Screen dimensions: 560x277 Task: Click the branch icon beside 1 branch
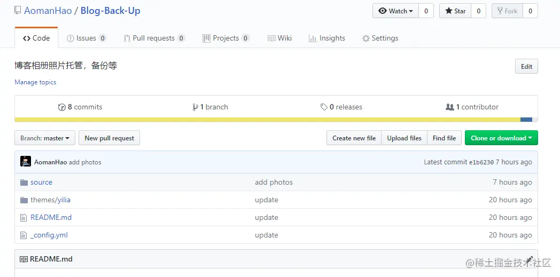[x=195, y=107]
